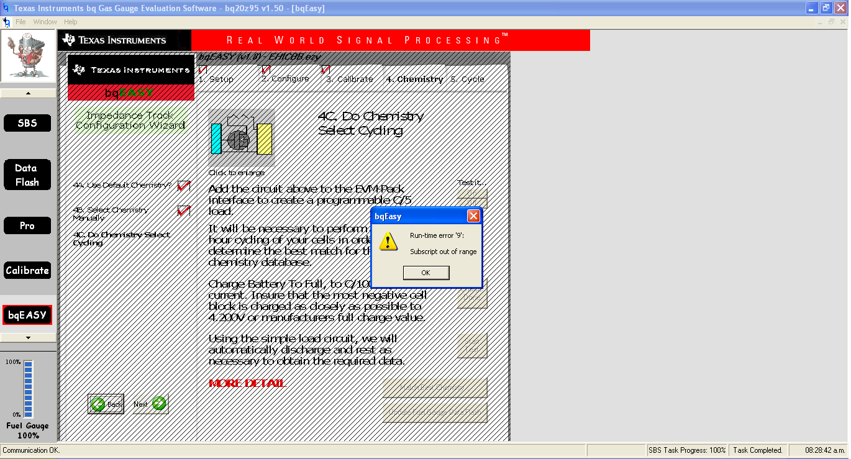Screen dimensions: 851x459
Task: Go to the 3. Calibrate tab
Action: tap(350, 79)
